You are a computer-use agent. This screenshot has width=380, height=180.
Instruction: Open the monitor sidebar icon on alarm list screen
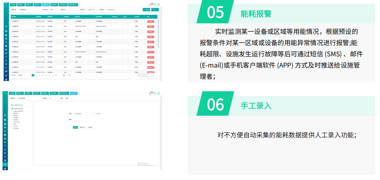[6, 26]
